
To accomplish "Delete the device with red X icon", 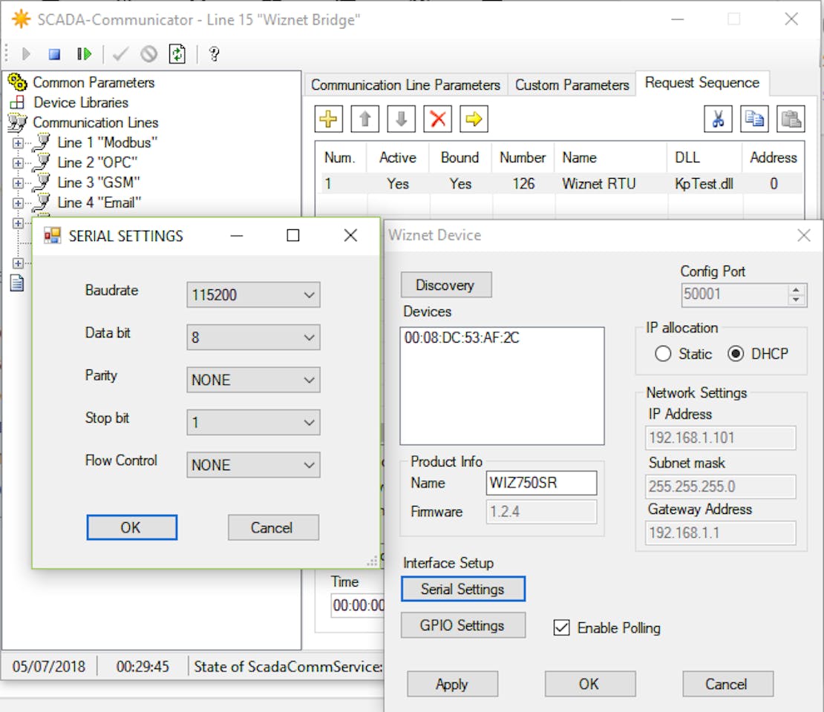I will 437,119.
